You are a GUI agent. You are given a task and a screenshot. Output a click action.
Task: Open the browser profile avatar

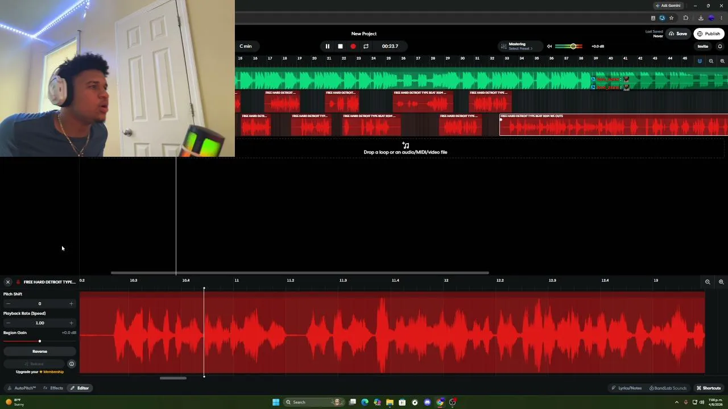click(711, 18)
